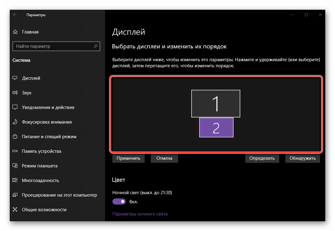Viewport: 335px width, 231px height.
Task: Turn off the Ночной свет toggle
Action: (119, 201)
